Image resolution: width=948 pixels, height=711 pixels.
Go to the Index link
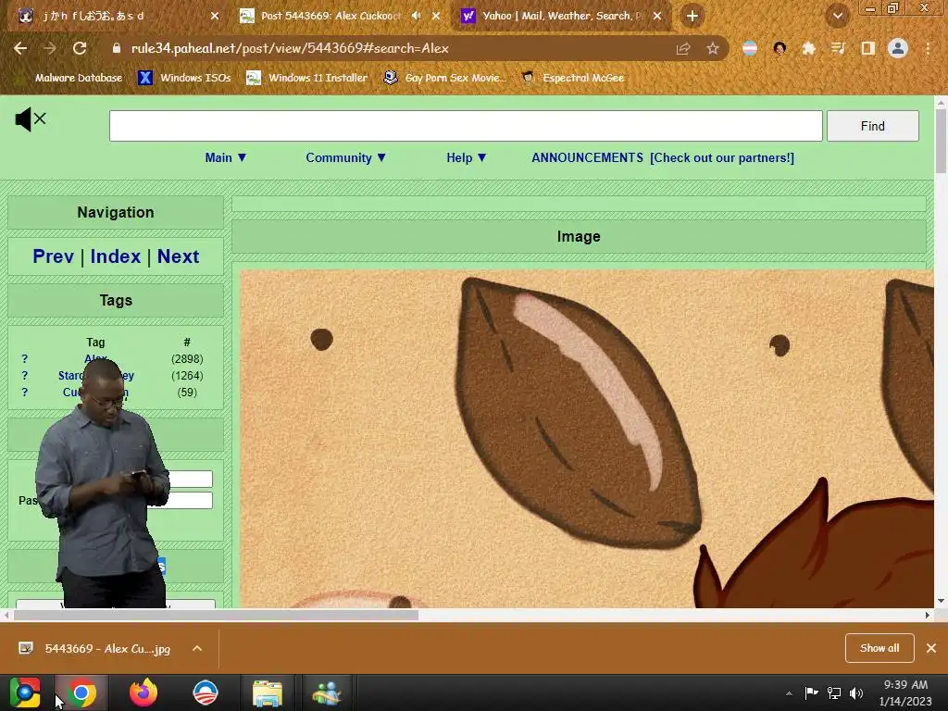[116, 256]
